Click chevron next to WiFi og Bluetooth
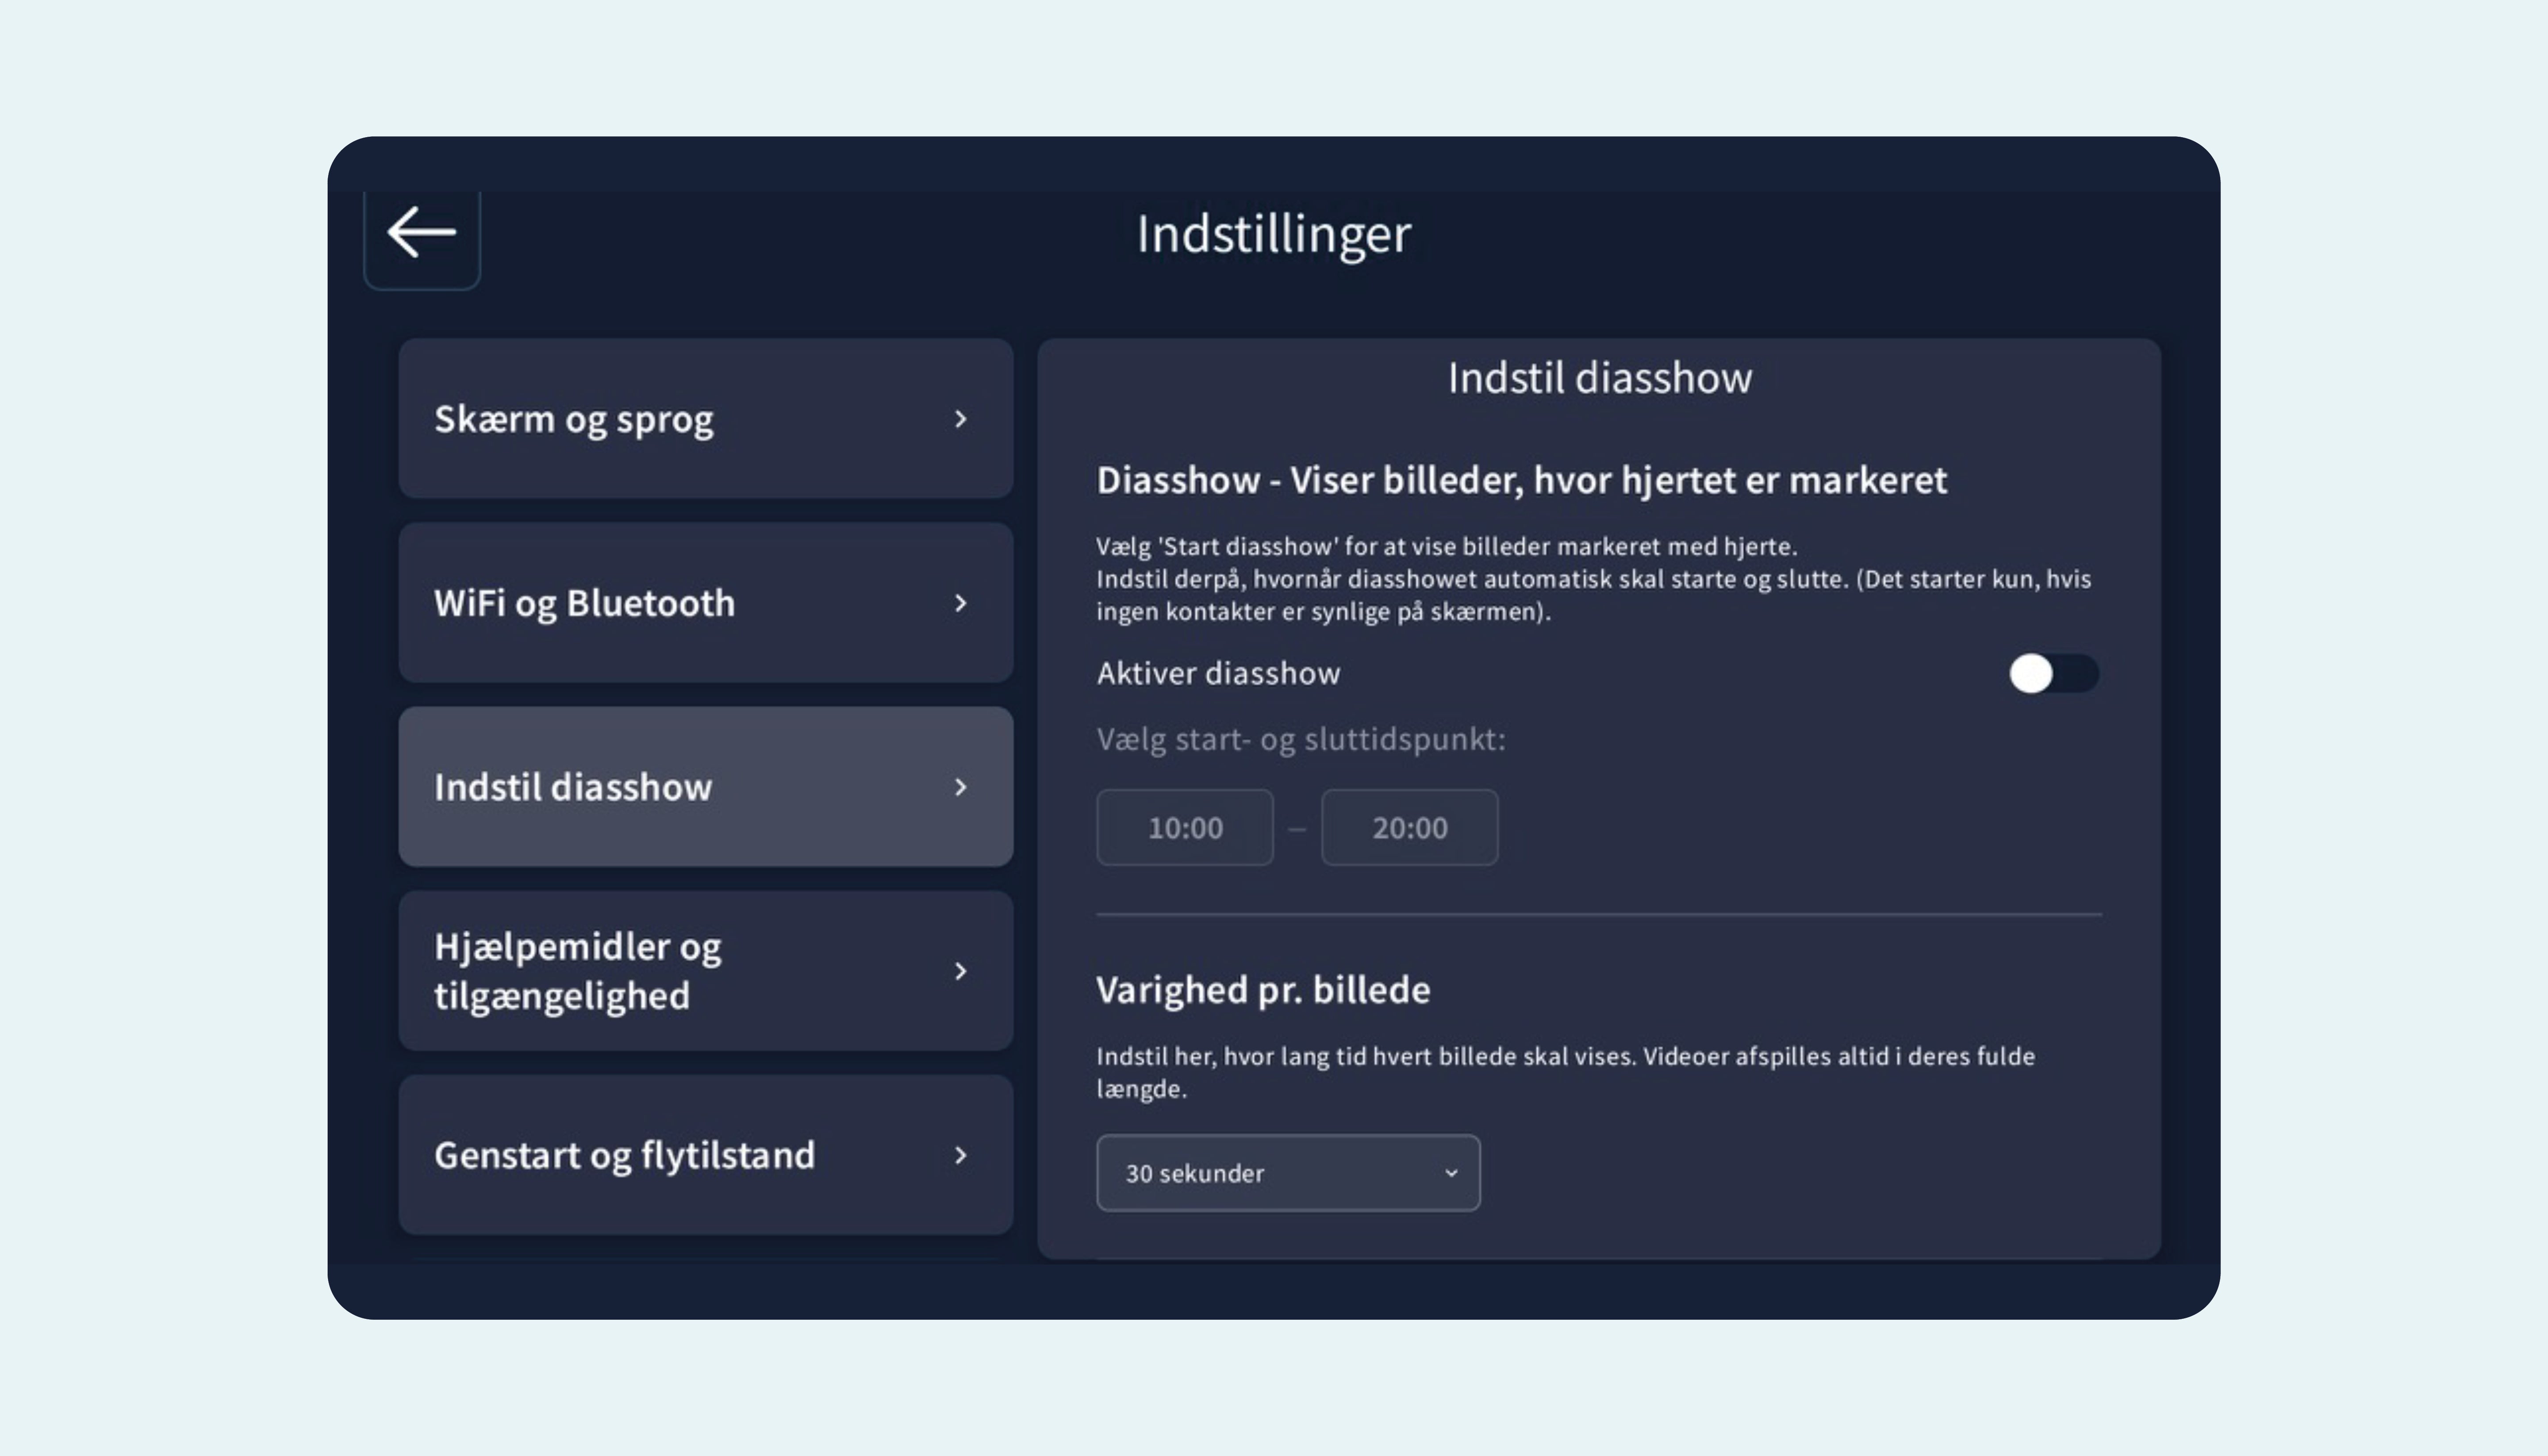Viewport: 2548px width, 1456px height. coord(961,603)
